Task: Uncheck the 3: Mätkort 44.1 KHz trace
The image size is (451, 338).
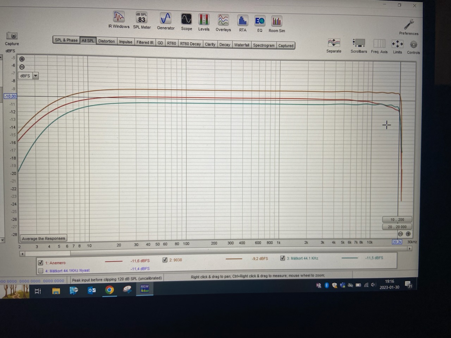Action: tap(283, 258)
